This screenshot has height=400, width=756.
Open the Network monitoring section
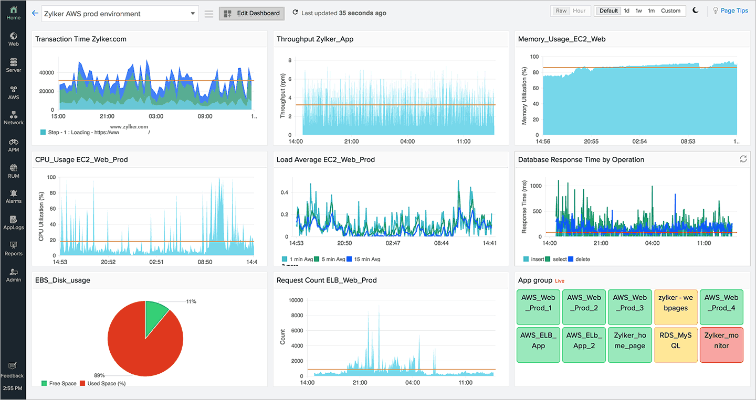pos(13,118)
